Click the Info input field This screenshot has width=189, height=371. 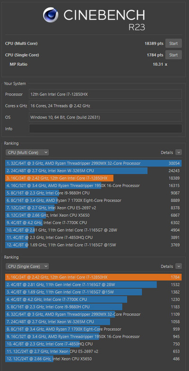click(x=105, y=129)
